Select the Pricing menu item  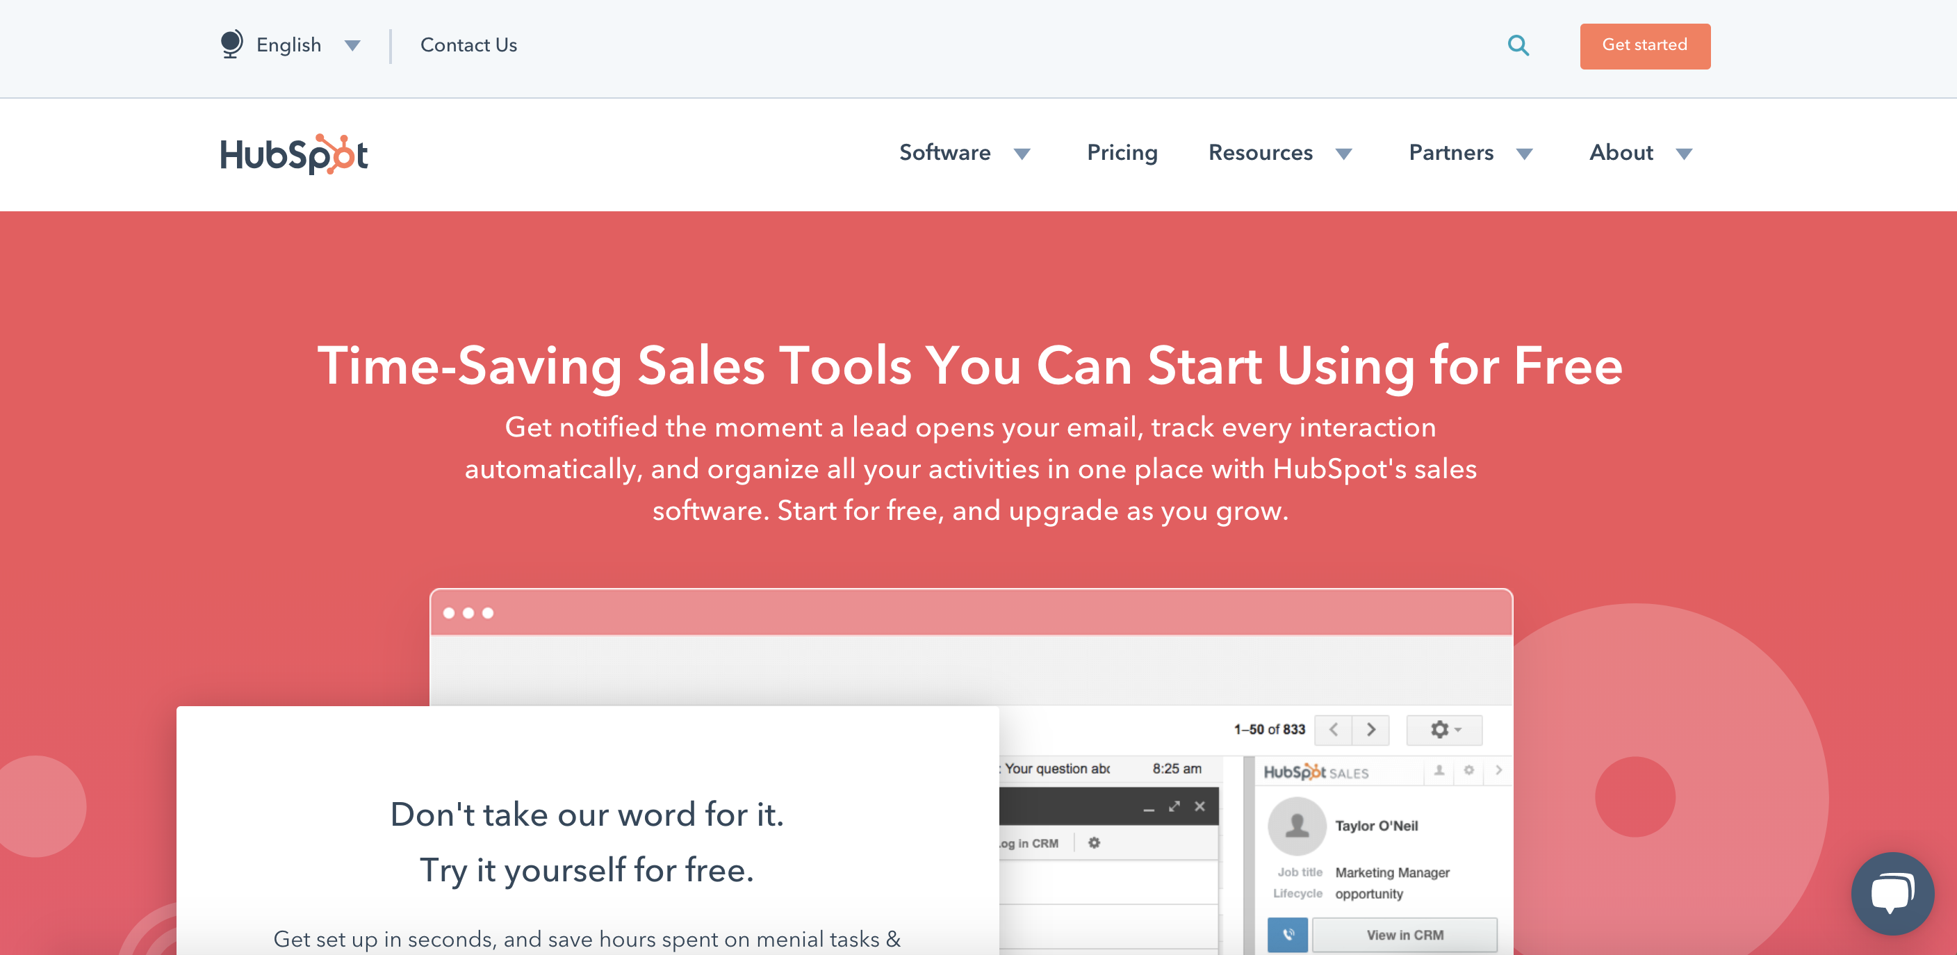[1122, 153]
